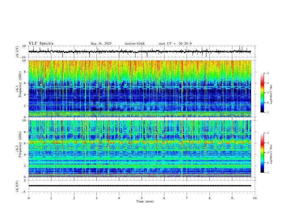
Task: Click the upper color bar log(PSD) unit label
Action: point(271,95)
